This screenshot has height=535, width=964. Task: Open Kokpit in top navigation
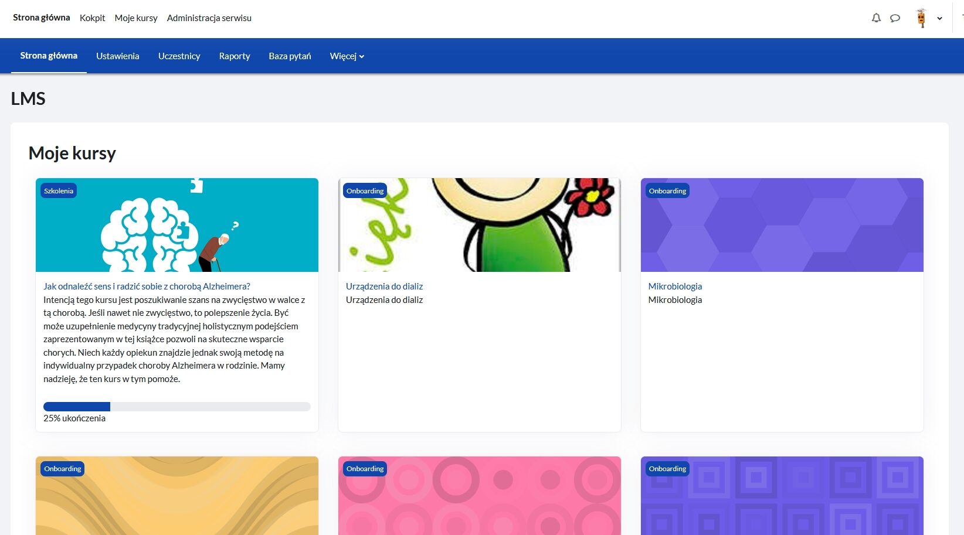(x=92, y=18)
